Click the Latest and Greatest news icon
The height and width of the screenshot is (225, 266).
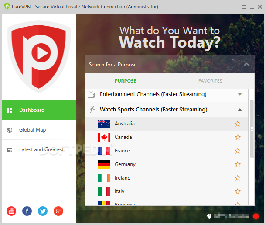tap(10, 150)
